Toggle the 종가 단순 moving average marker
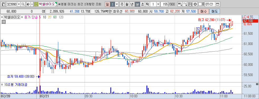The width and height of the screenshot is (259, 99). (x=22, y=17)
